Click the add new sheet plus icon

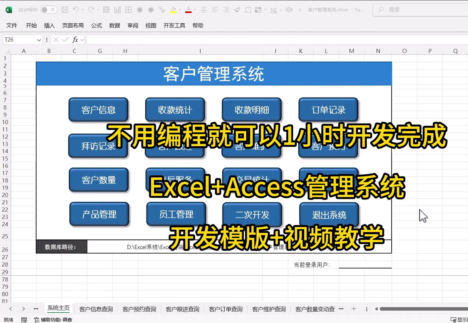(354, 309)
